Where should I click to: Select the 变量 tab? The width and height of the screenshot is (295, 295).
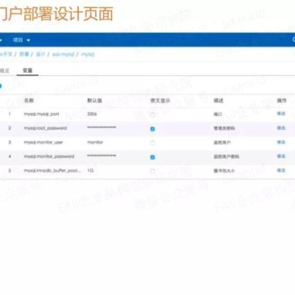[27, 71]
